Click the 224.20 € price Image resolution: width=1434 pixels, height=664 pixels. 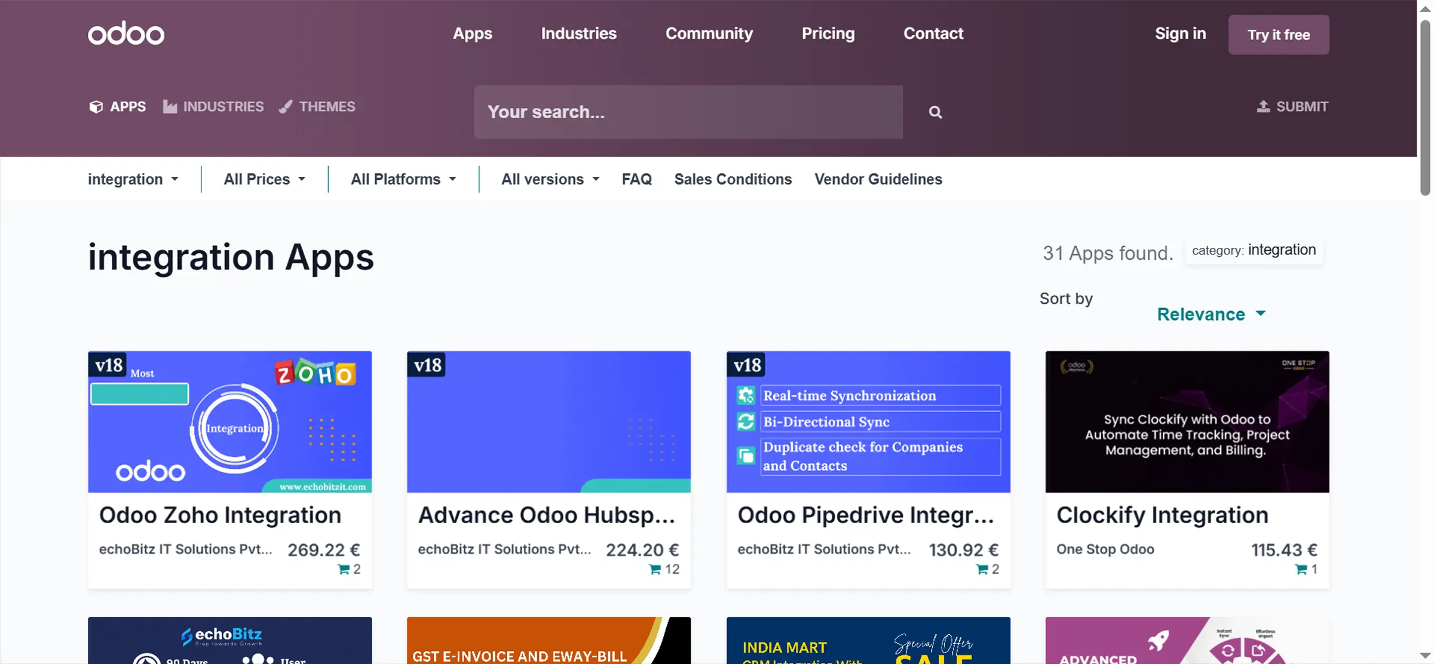tap(642, 550)
